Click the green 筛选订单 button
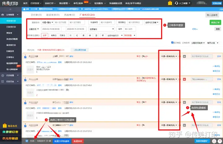Screen dimensions: 223x144 [x=215, y=23]
